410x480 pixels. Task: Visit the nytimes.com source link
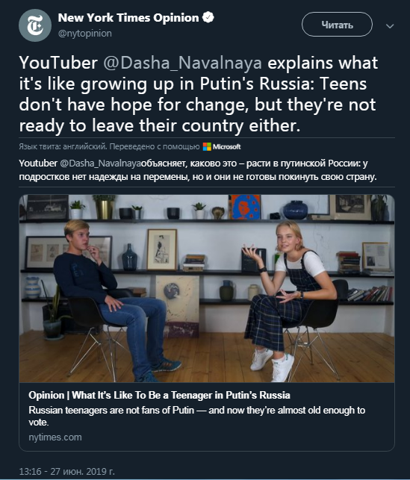pos(55,437)
